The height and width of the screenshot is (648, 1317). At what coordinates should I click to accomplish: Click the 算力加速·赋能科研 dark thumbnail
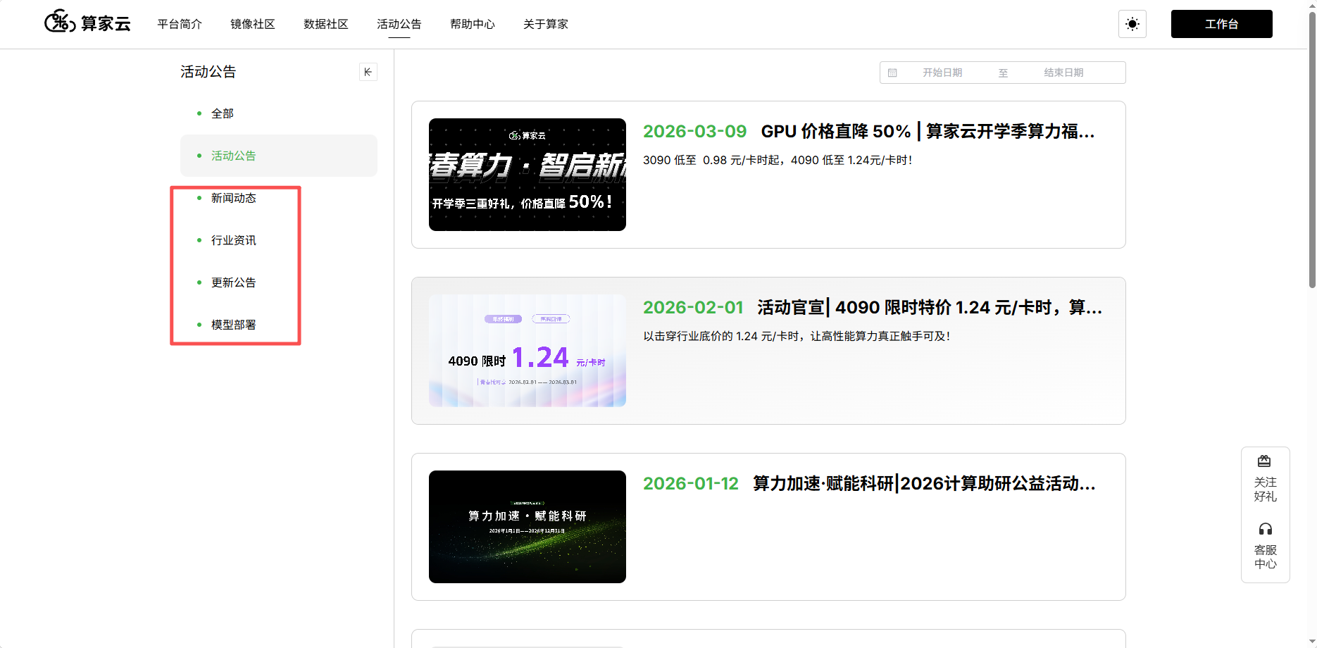(x=528, y=527)
